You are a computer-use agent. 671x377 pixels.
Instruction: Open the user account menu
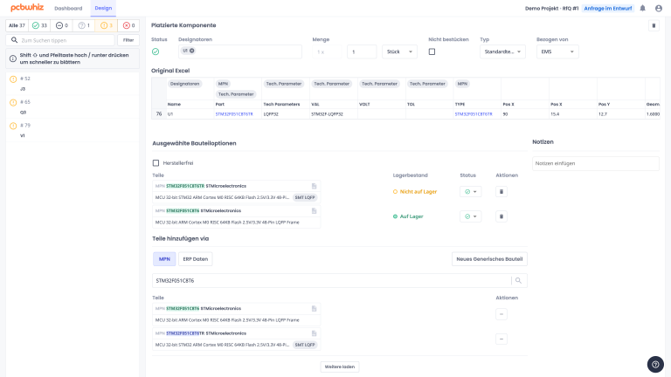tap(660, 8)
